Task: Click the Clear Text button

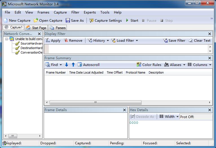Action: 199,40
